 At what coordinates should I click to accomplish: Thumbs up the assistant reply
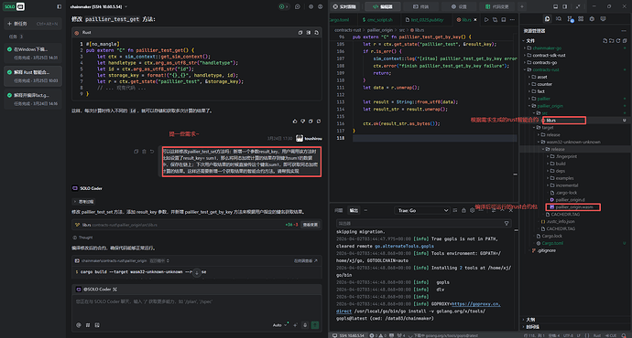point(295,121)
